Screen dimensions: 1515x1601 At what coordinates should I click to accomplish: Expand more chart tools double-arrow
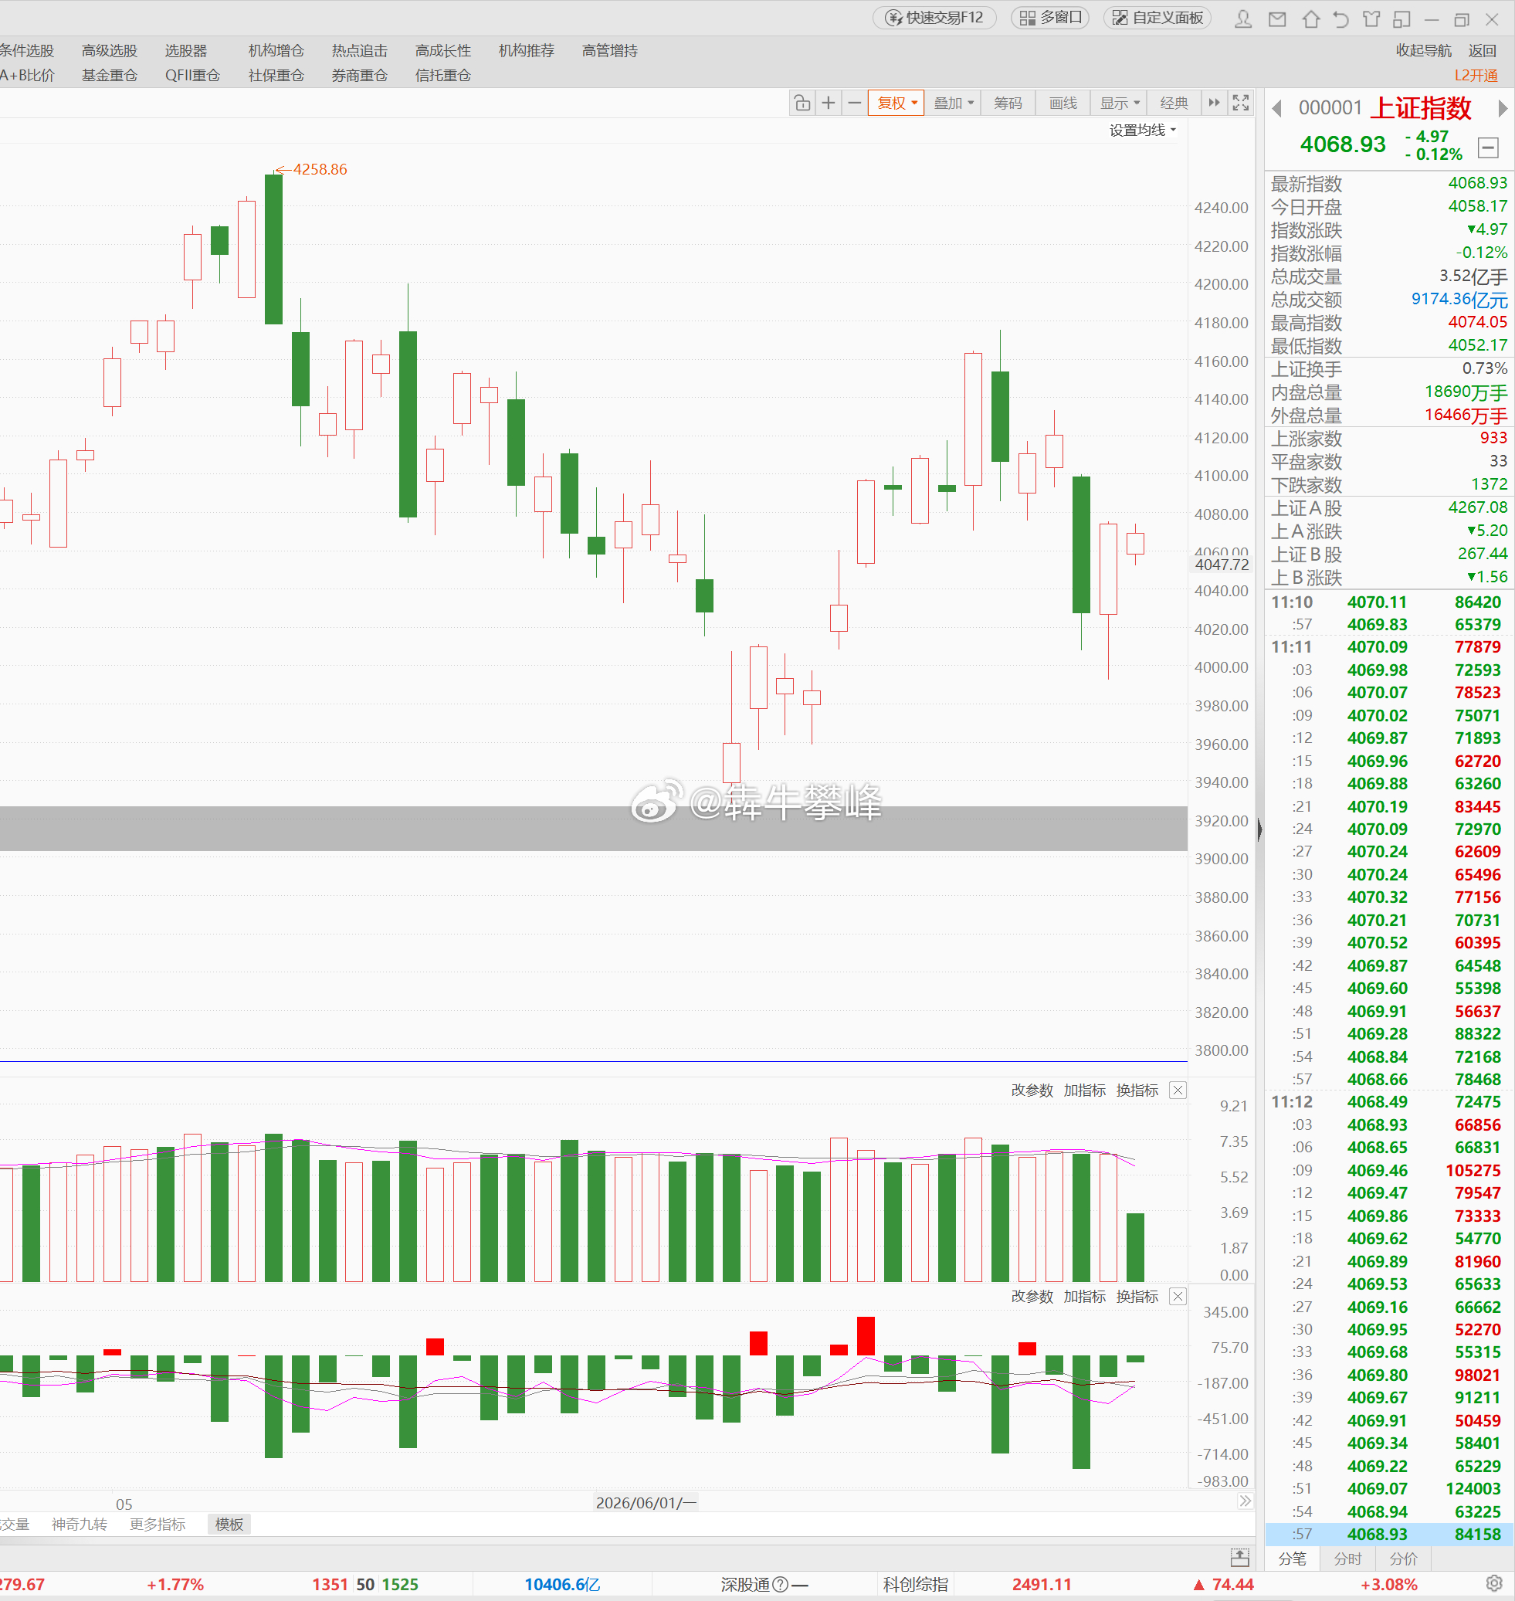pyautogui.click(x=1214, y=103)
